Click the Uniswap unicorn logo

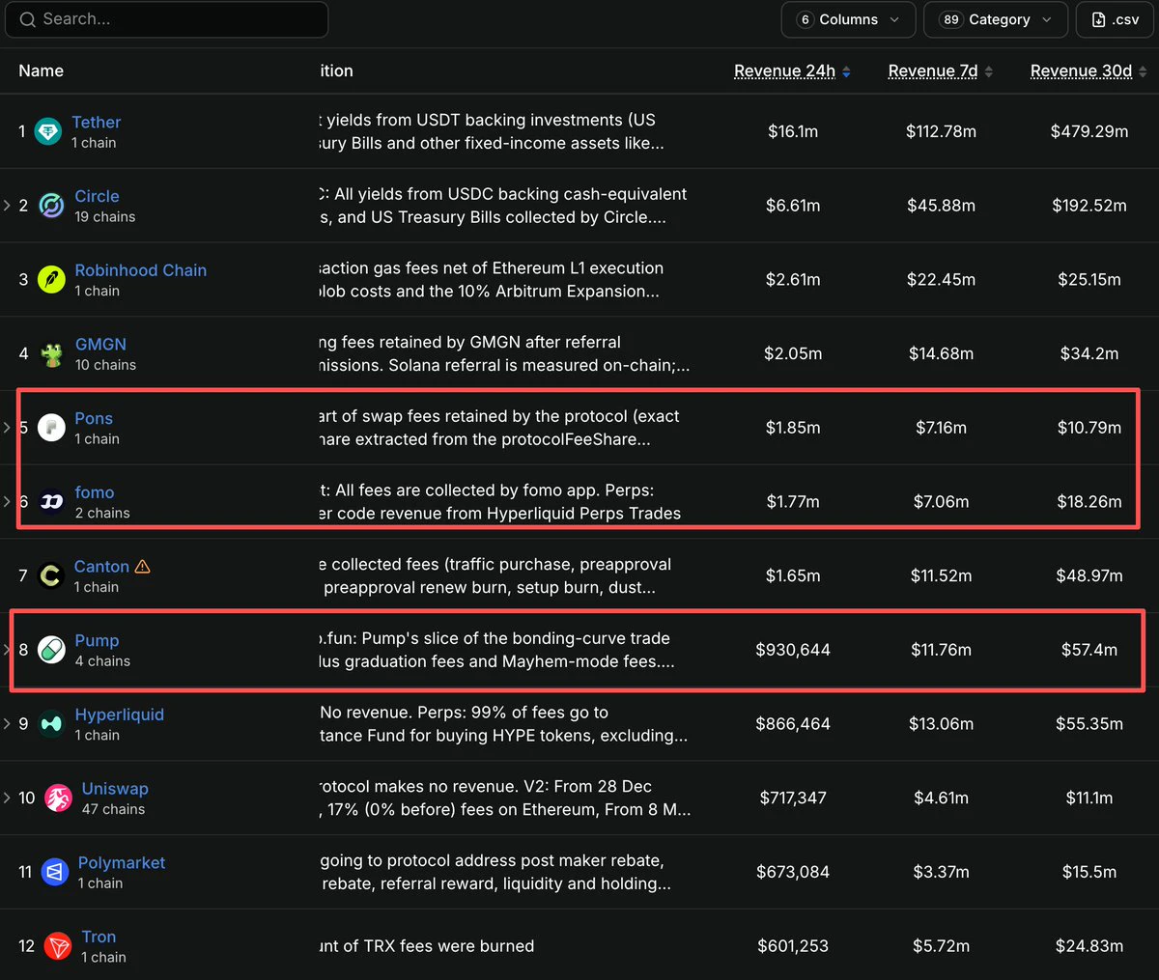(x=58, y=798)
